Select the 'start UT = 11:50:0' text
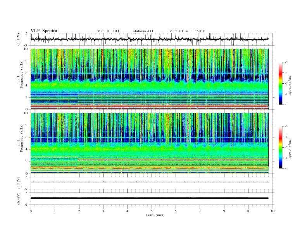This screenshot has height=237, width=307. pos(187,31)
